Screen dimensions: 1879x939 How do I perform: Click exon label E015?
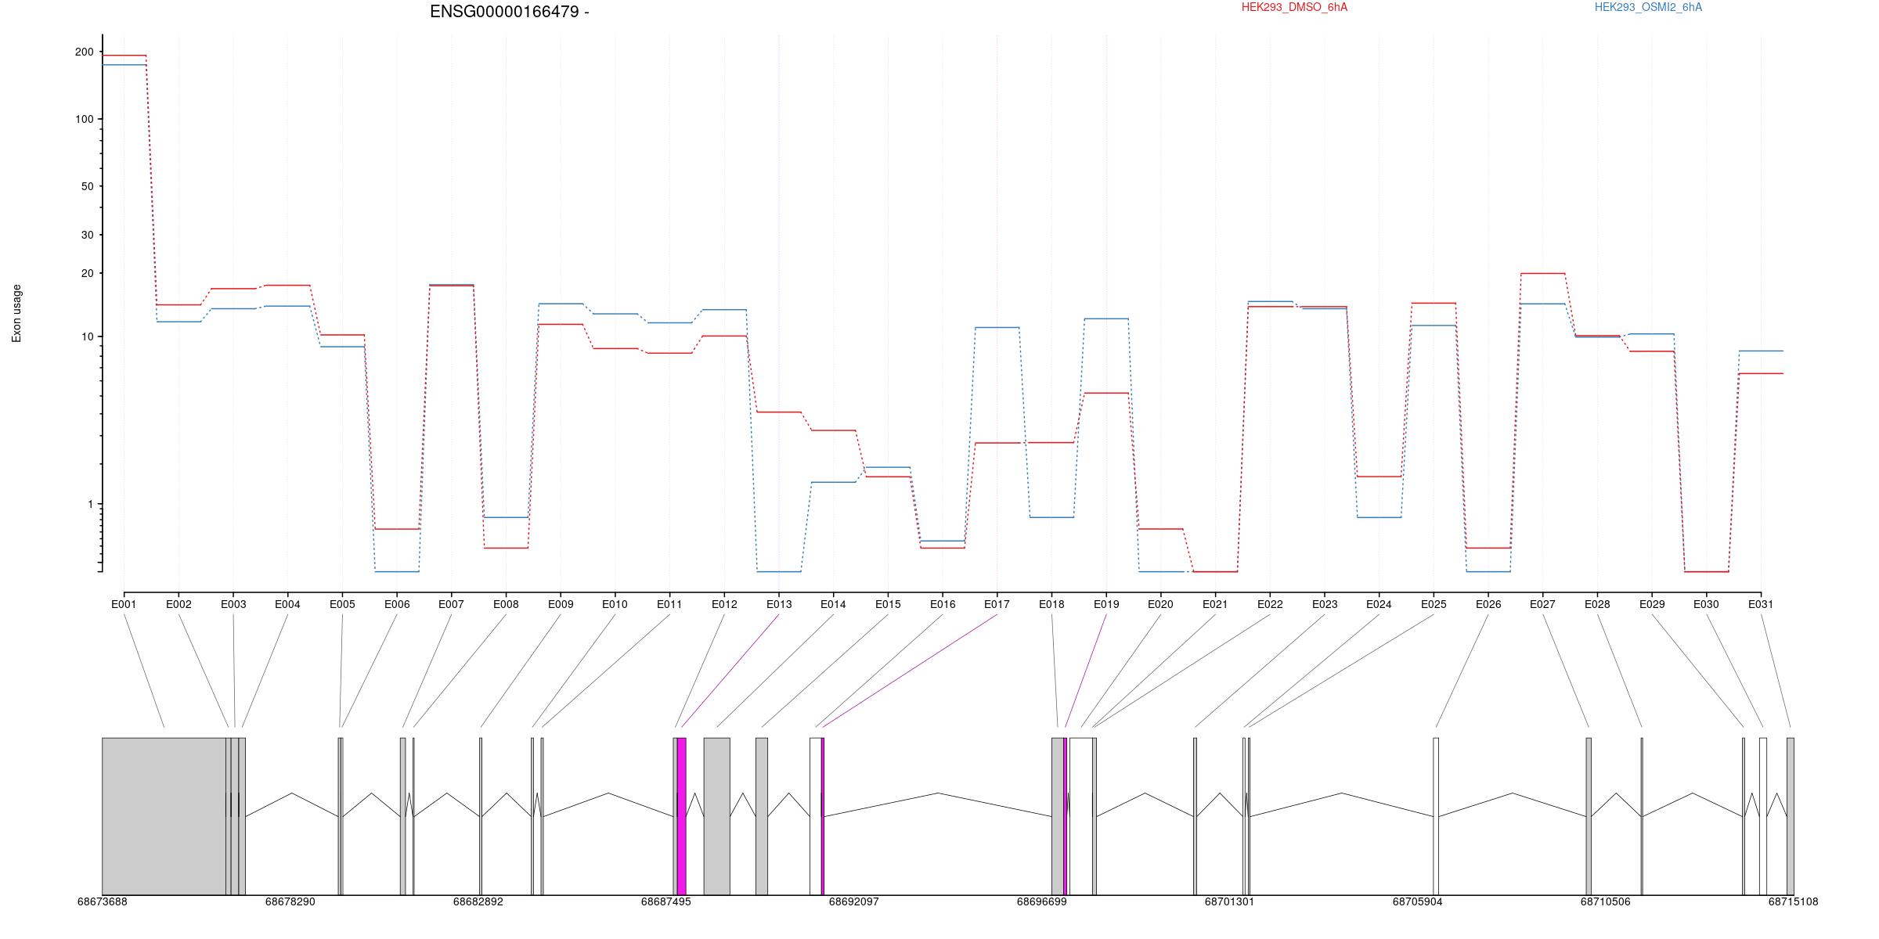tap(888, 604)
